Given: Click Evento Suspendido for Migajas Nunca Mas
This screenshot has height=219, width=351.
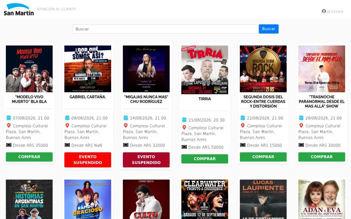Looking at the screenshot, I should (146, 160).
